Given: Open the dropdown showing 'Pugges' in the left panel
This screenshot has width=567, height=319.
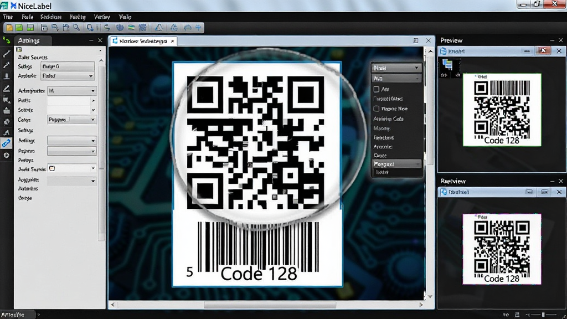Looking at the screenshot, I should pos(71,120).
